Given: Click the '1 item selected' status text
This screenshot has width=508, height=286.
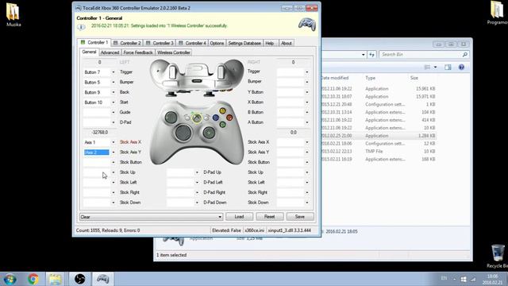Looking at the screenshot, I should [x=171, y=255].
